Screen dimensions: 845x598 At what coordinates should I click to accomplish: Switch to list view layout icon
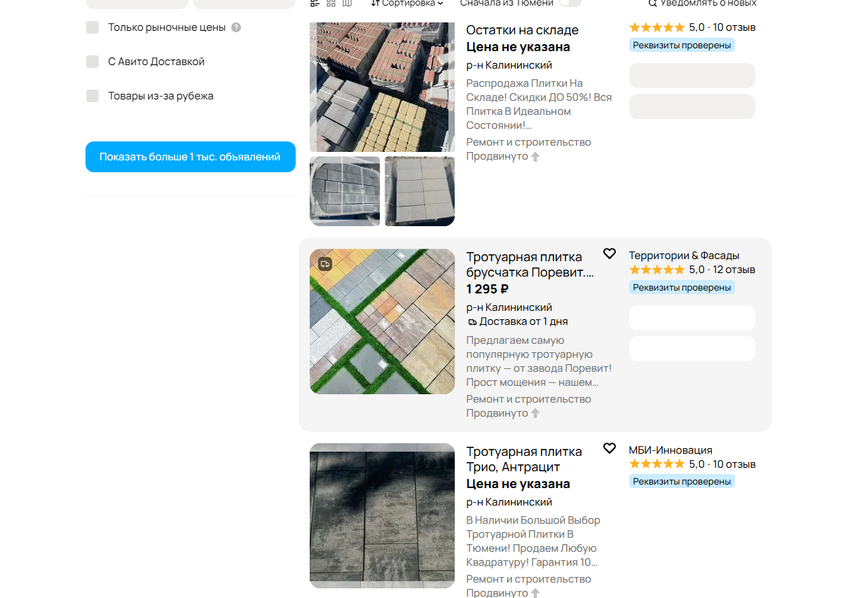pyautogui.click(x=315, y=4)
